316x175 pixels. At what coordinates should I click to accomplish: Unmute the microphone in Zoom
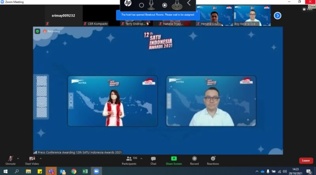coord(11,160)
